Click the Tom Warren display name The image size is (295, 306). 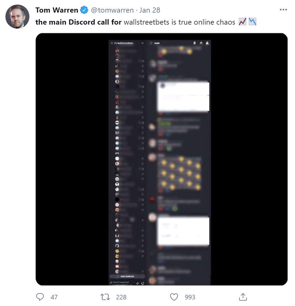click(x=57, y=10)
